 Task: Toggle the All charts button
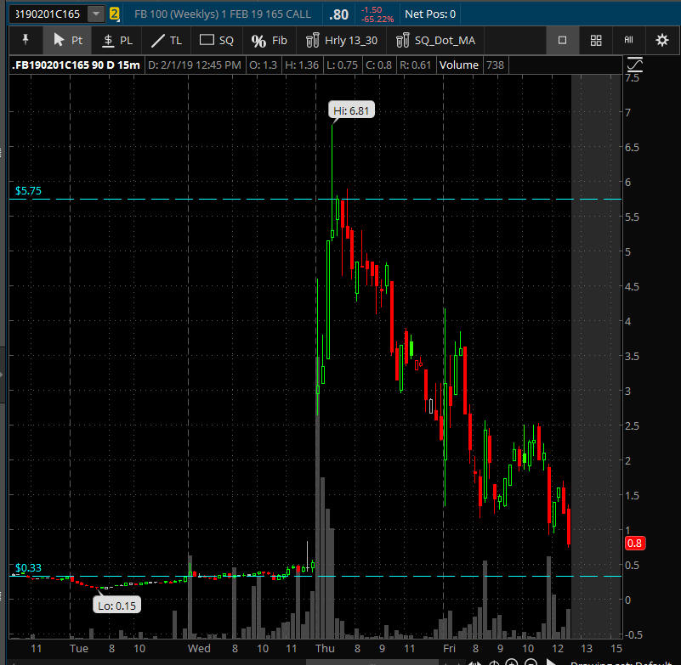click(629, 40)
